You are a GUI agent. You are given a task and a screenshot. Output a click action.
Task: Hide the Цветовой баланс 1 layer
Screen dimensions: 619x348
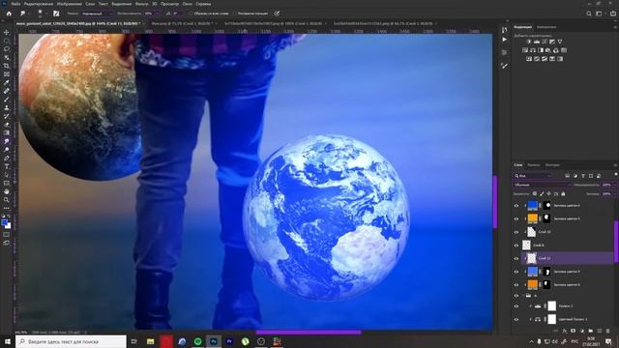click(516, 319)
